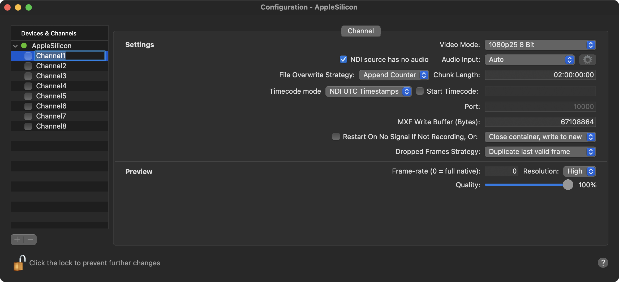
Task: Minimize the Configuration window with yellow button
Action: pyautogui.click(x=18, y=7)
